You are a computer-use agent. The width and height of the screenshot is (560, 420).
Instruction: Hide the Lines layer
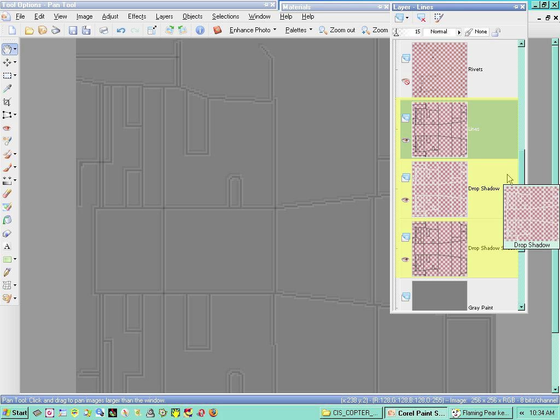pos(405,141)
